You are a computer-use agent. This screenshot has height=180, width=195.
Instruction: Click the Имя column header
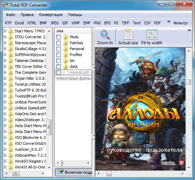[73, 31]
